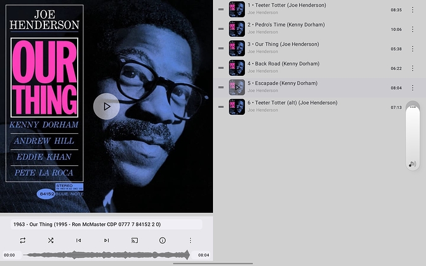Image resolution: width=426 pixels, height=266 pixels.
Task: Open options menu for track 3 Our Thing
Action: [x=412, y=49]
